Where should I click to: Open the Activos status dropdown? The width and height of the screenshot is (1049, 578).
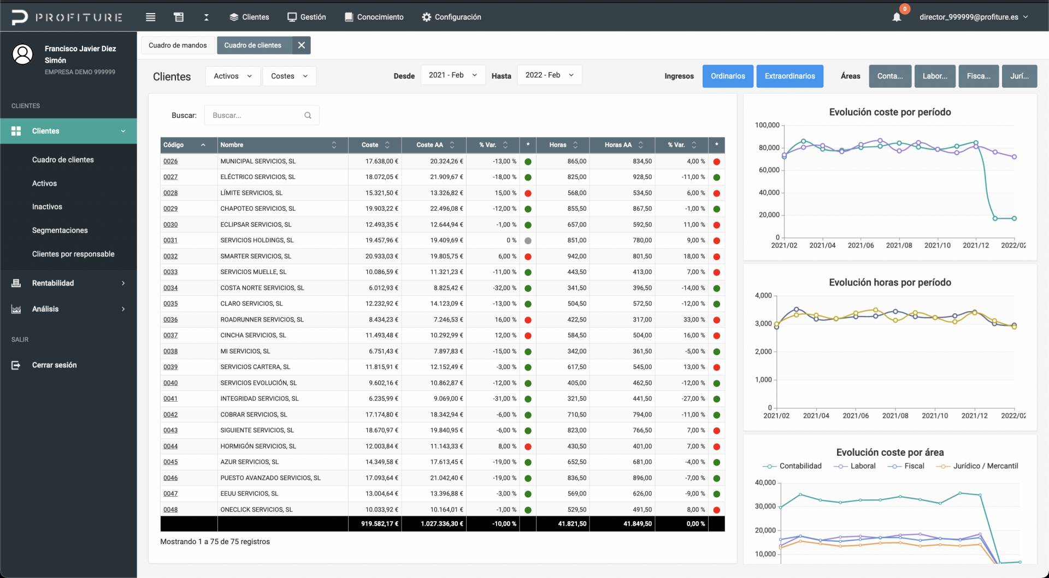tap(233, 76)
